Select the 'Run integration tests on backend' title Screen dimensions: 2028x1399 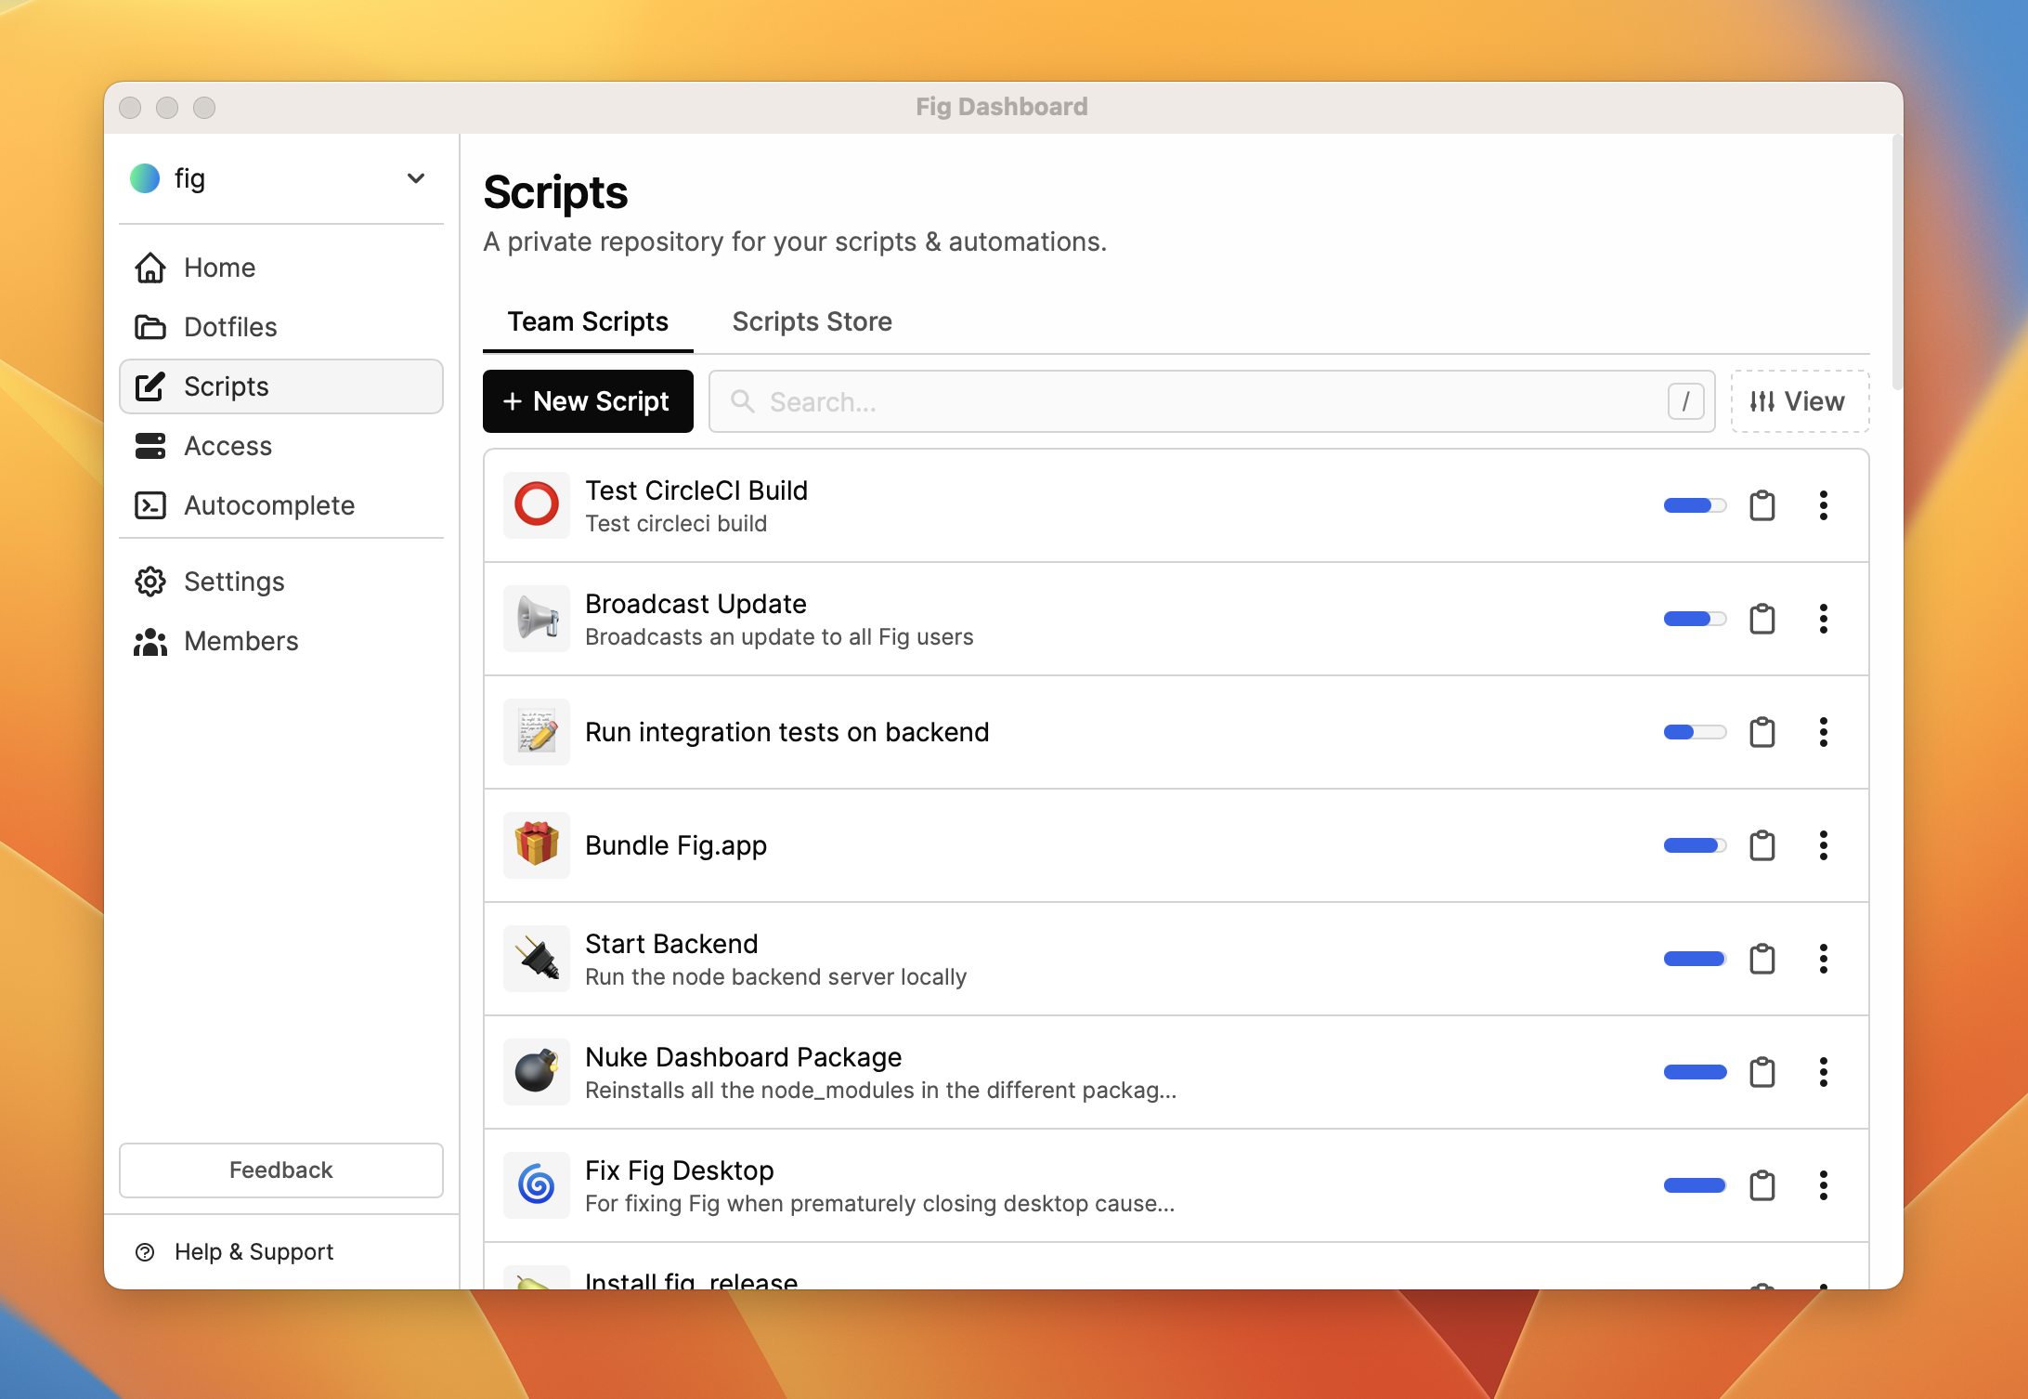(x=786, y=732)
